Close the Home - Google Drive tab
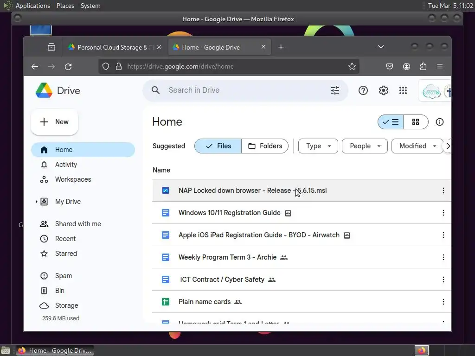This screenshot has width=475, height=356. tap(263, 47)
